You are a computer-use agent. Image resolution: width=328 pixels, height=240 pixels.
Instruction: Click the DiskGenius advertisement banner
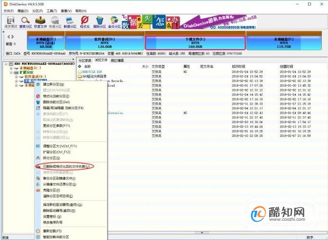pos(189,22)
